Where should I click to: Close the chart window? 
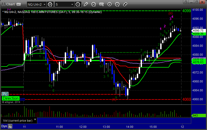(x=202, y=2)
